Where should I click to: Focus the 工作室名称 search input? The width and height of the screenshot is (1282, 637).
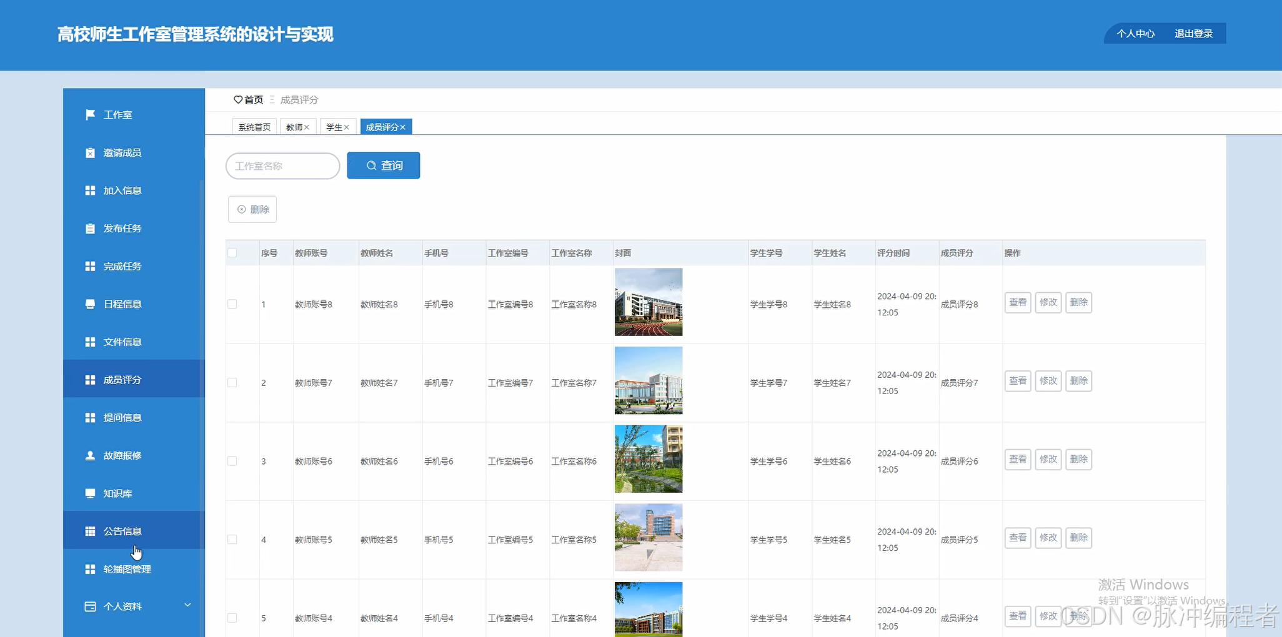point(282,166)
